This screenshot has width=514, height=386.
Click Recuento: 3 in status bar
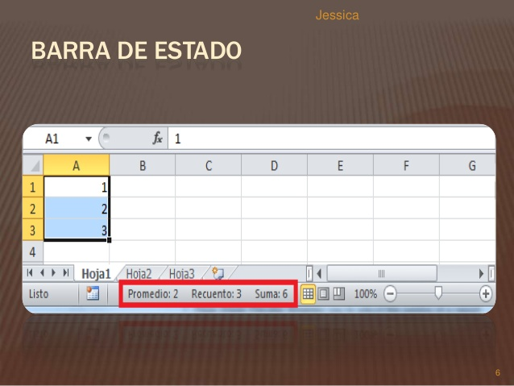217,294
